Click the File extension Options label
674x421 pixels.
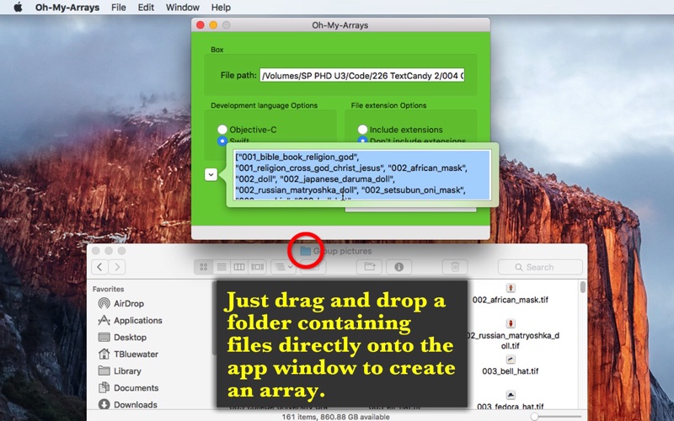(388, 105)
